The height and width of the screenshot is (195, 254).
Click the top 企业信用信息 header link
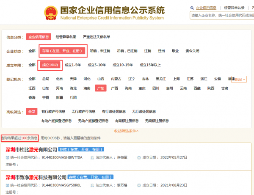click(207, 8)
